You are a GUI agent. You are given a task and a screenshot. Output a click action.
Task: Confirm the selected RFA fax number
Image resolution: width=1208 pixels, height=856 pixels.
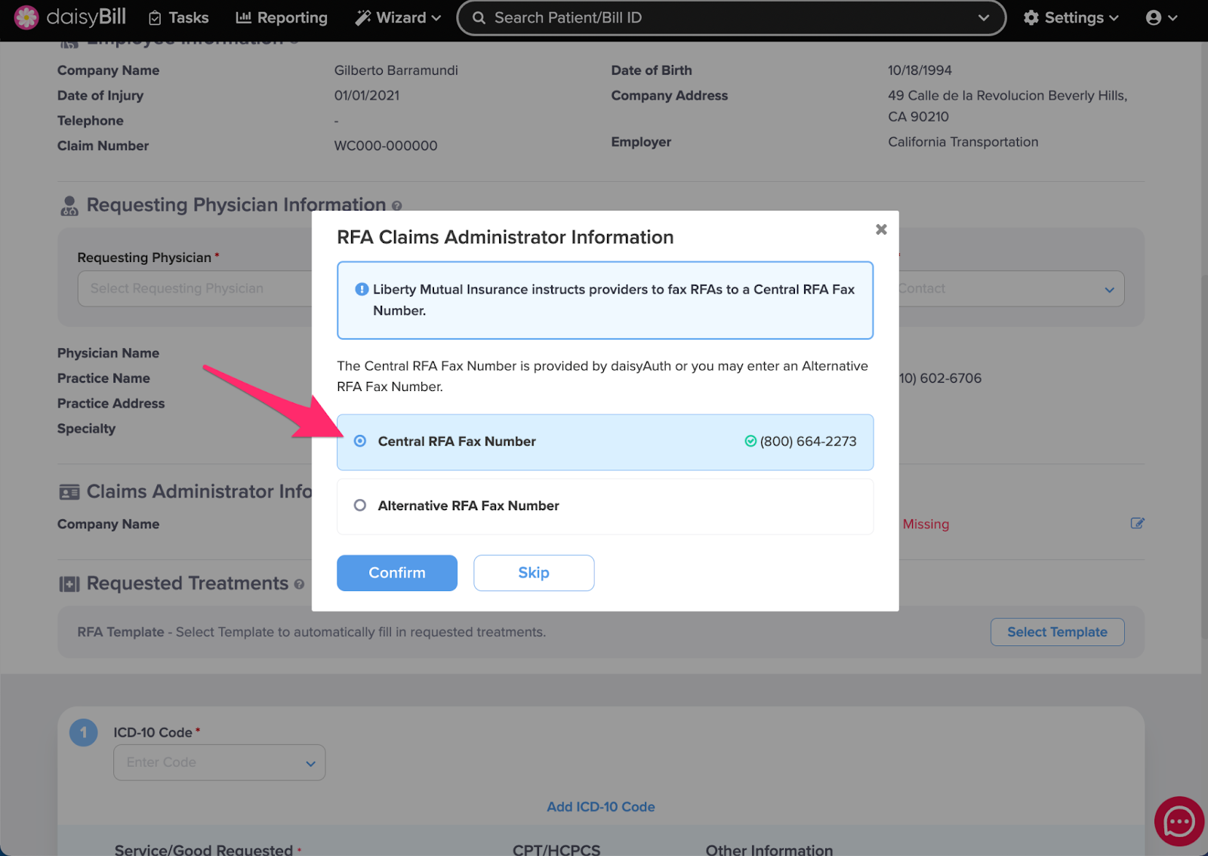click(397, 573)
